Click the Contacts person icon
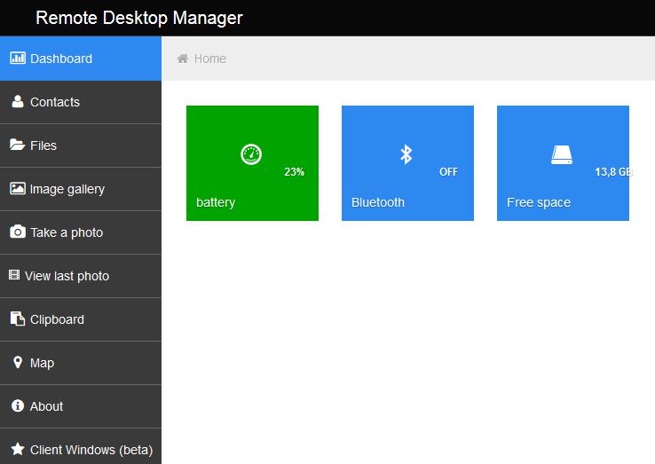 [18, 101]
